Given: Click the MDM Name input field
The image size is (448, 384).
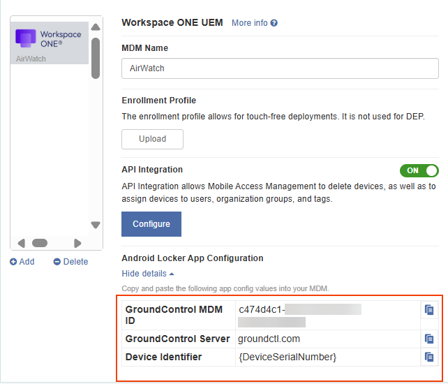Looking at the screenshot, I should 280,68.
